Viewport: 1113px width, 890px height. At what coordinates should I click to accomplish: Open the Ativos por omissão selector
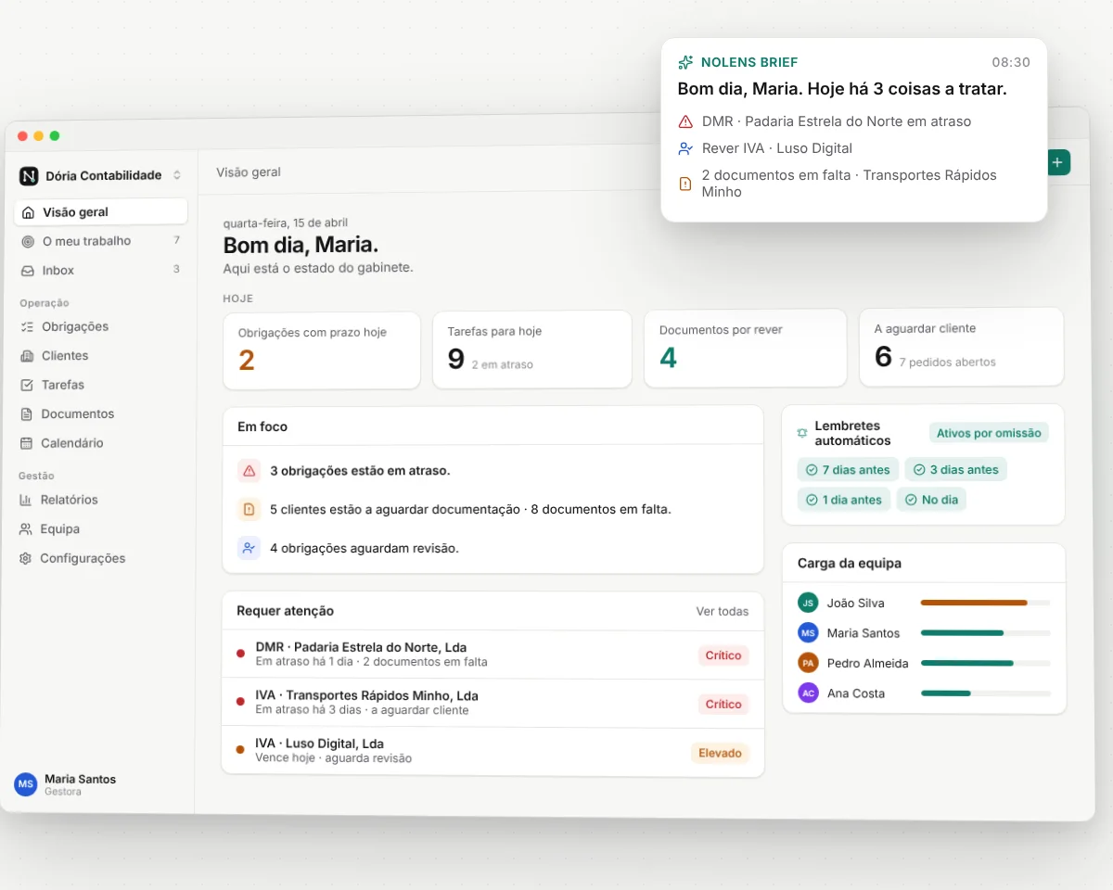(989, 433)
